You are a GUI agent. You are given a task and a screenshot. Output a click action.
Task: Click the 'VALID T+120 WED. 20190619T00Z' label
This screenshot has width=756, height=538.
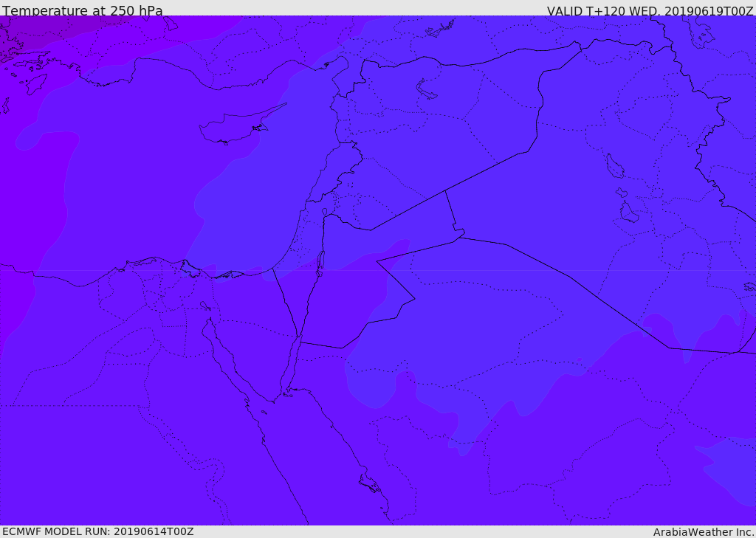coord(650,10)
